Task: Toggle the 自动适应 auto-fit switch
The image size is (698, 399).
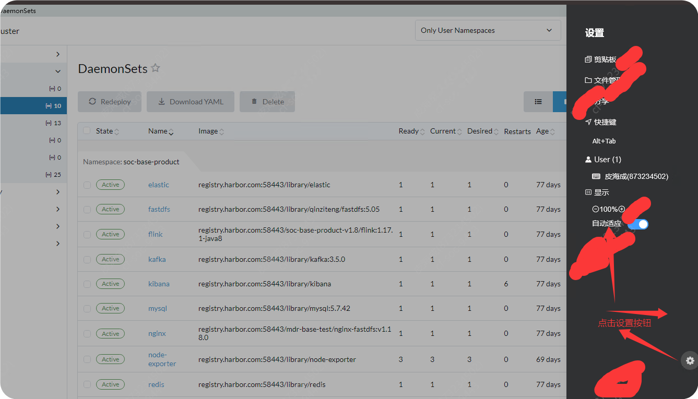Action: pyautogui.click(x=638, y=224)
